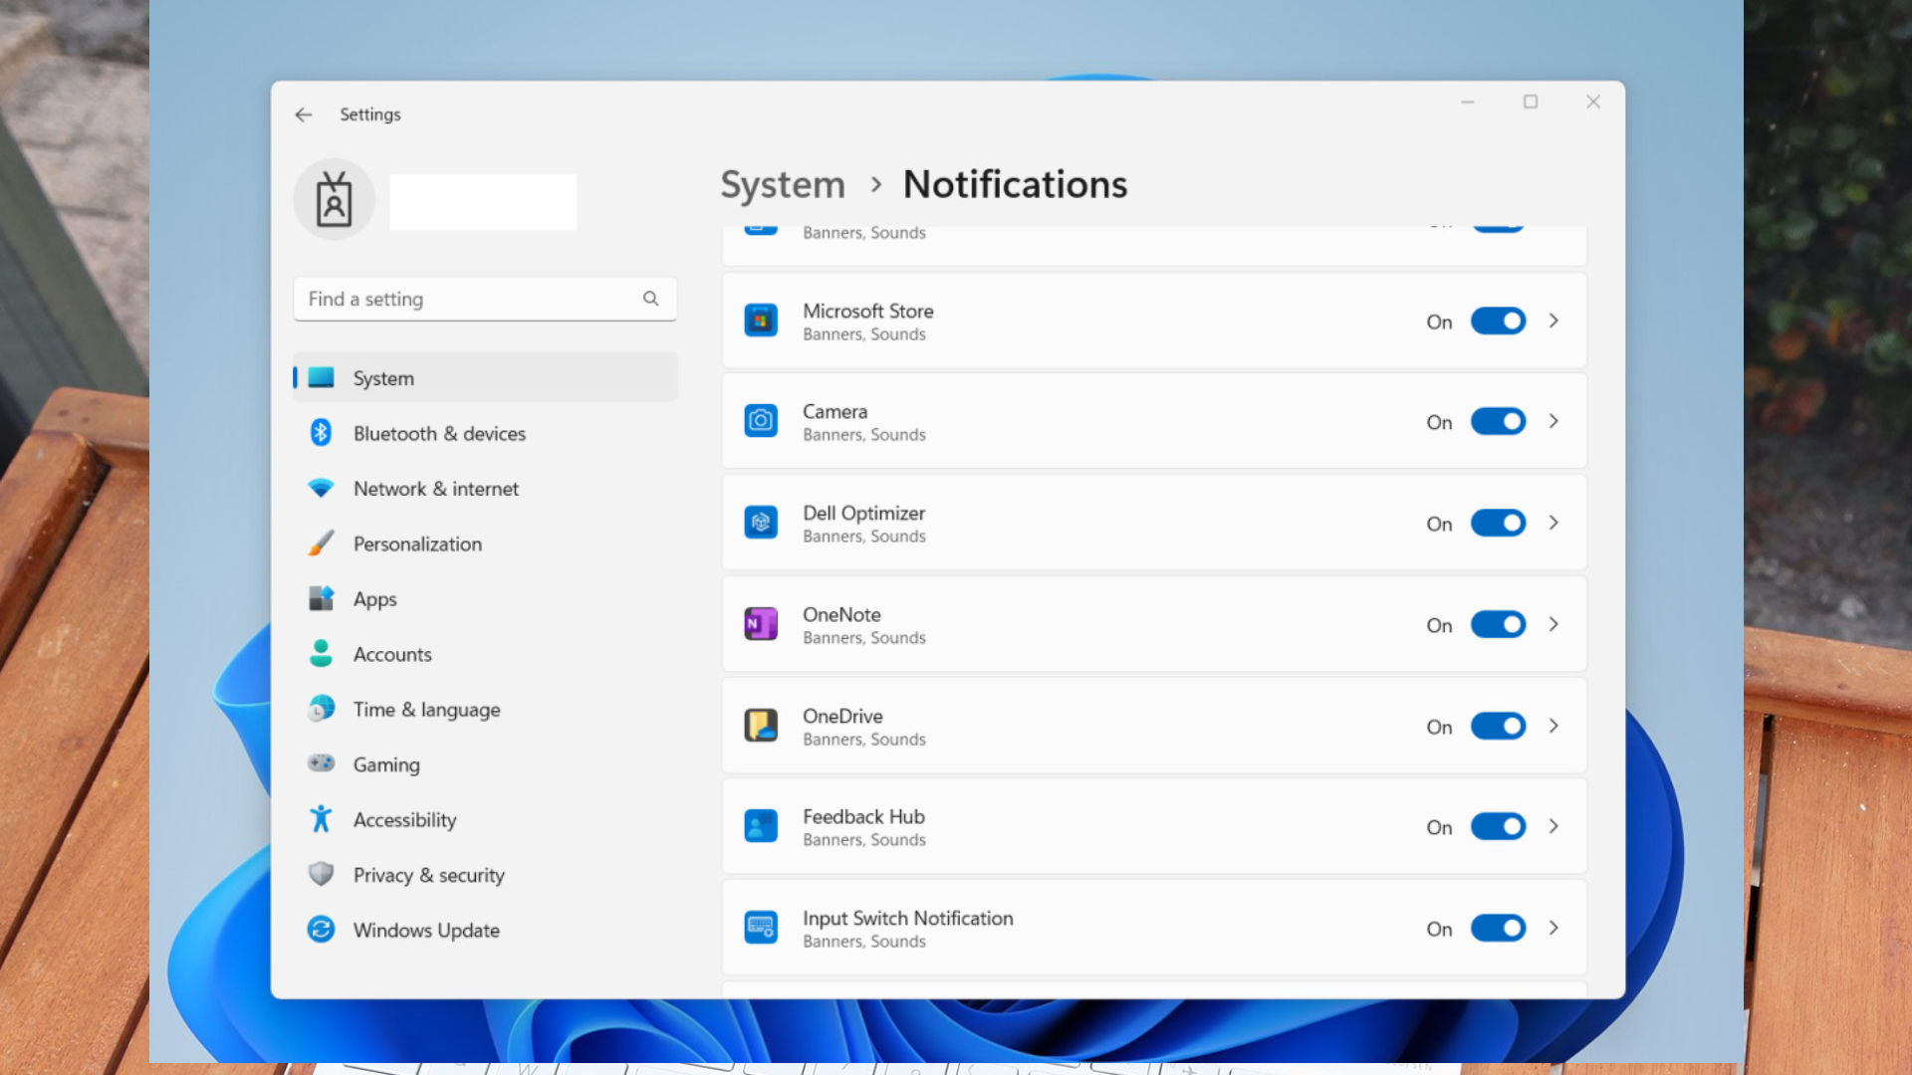
Task: Expand Microsoft Store notification settings chevron
Action: tap(1553, 321)
